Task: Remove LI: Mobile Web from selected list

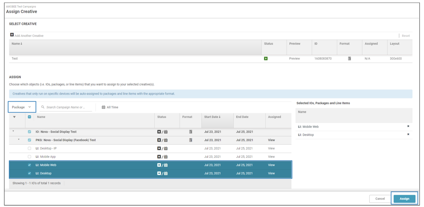Action: [408, 126]
